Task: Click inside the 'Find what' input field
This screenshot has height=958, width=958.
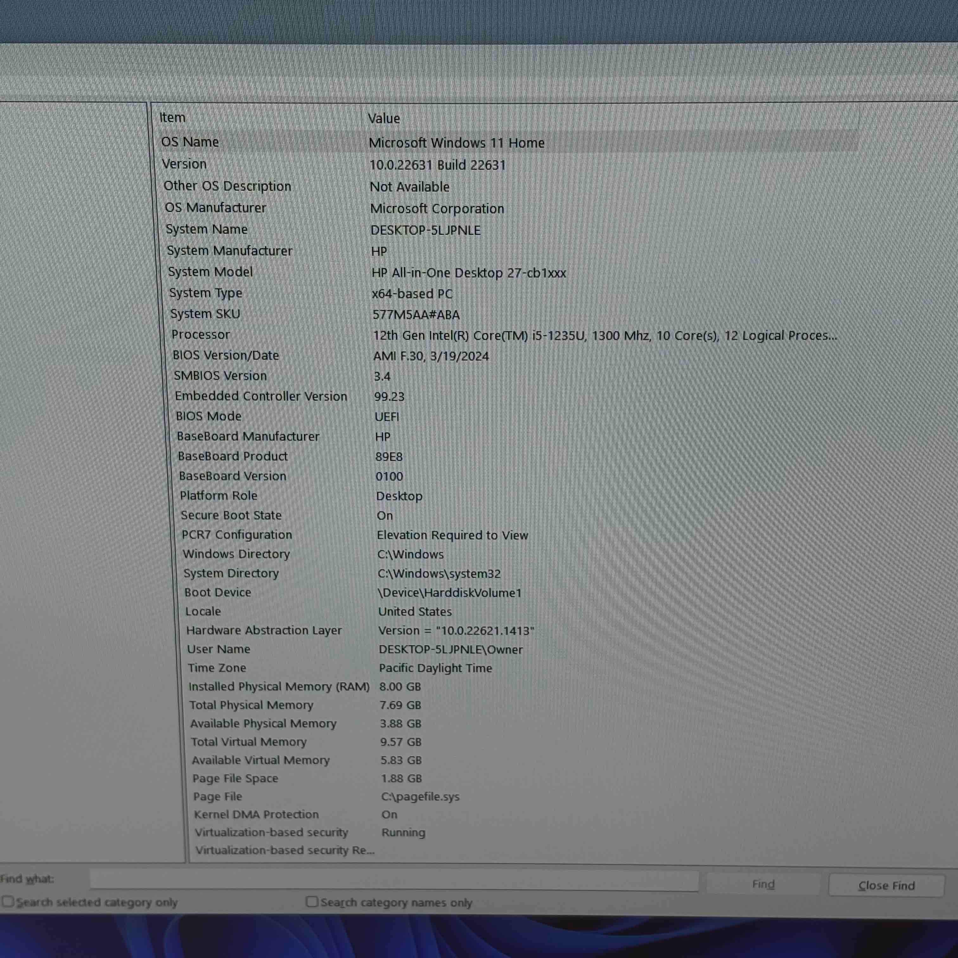Action: [394, 881]
